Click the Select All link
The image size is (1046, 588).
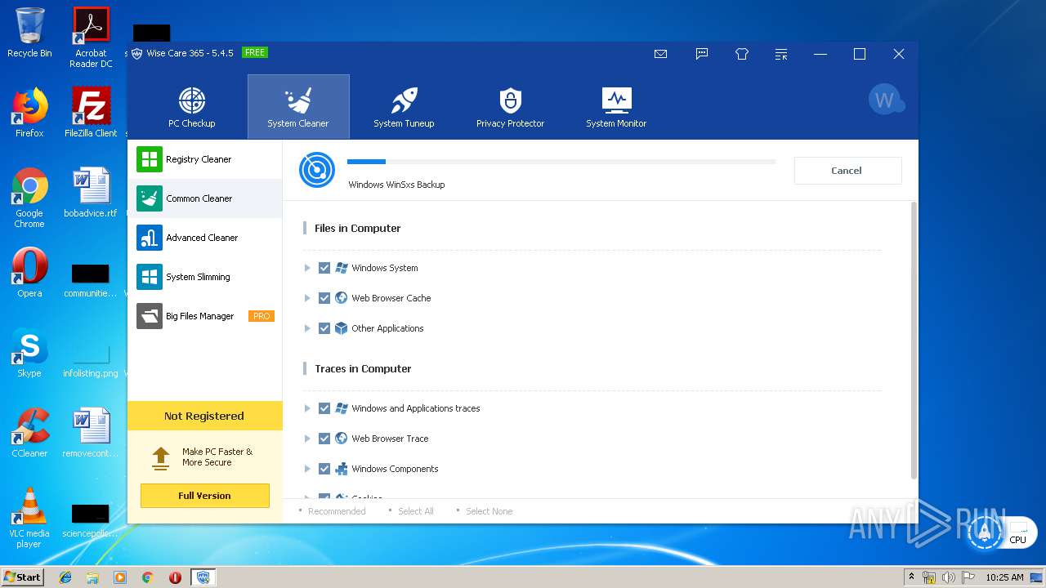tap(416, 511)
